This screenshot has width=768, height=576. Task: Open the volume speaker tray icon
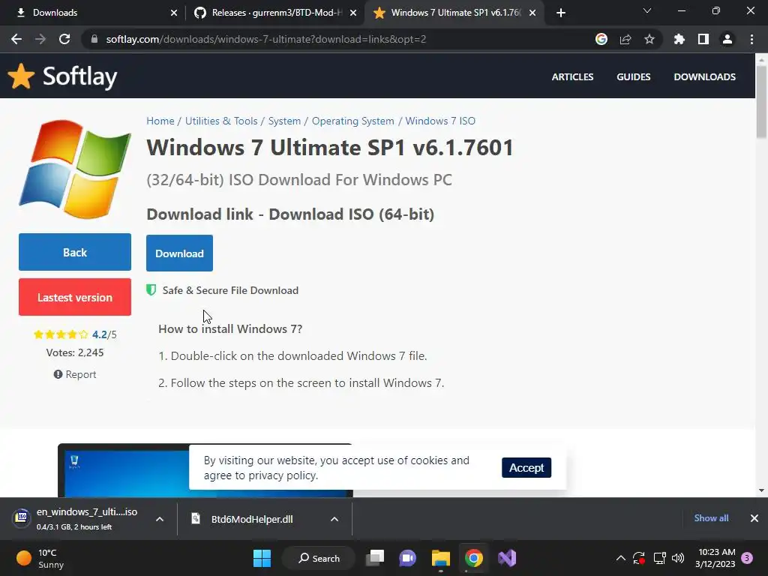pos(678,558)
